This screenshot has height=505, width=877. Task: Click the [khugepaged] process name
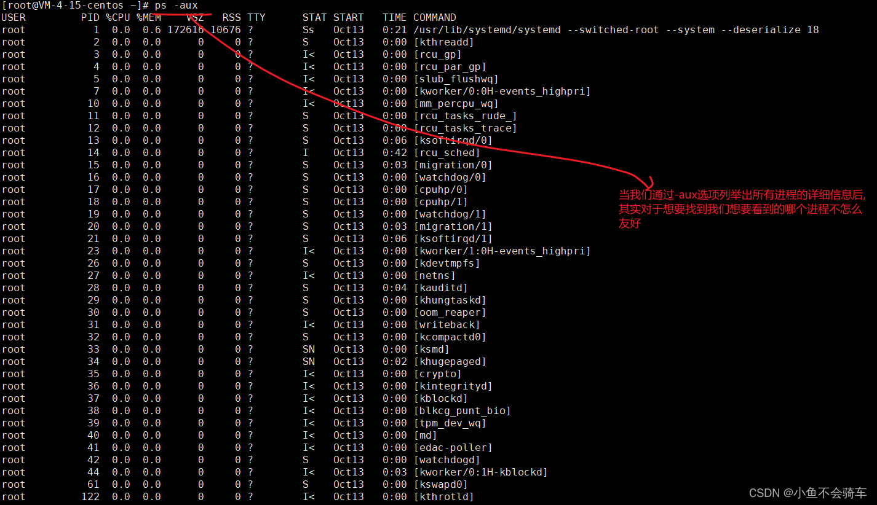point(450,362)
